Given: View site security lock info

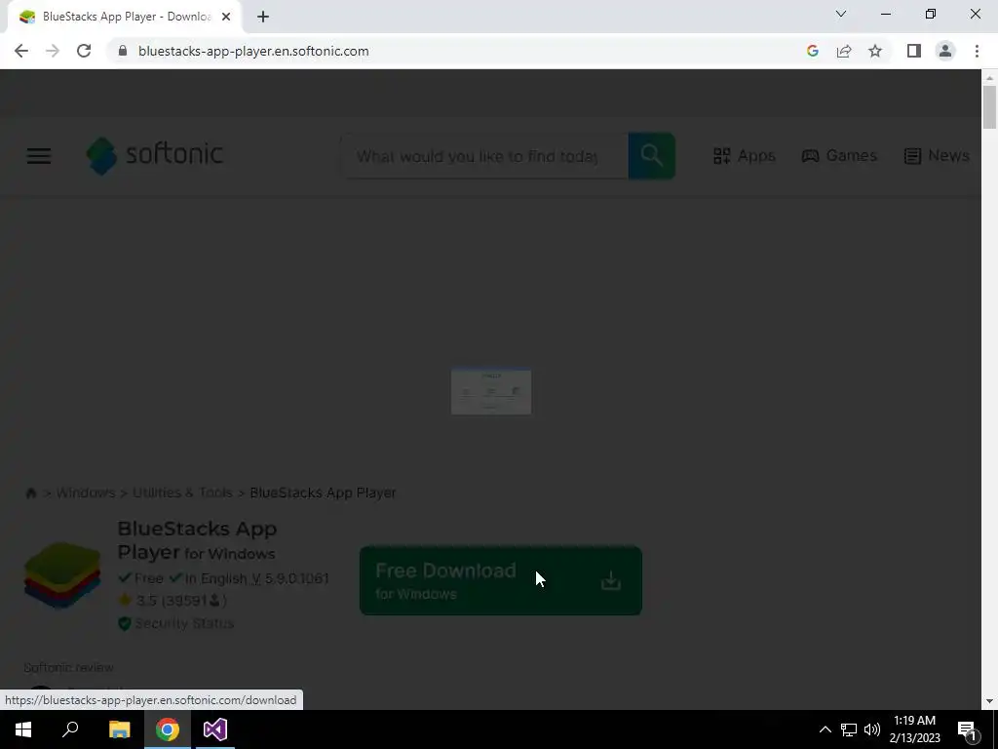Looking at the screenshot, I should (123, 51).
